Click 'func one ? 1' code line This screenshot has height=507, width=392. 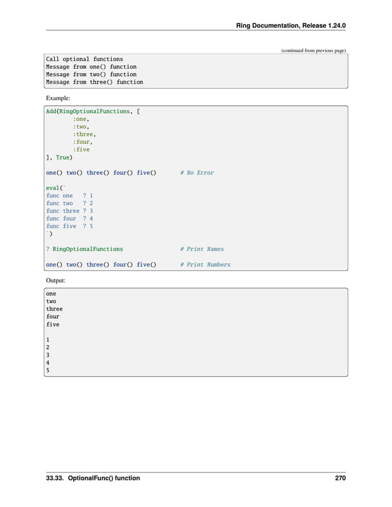(69, 195)
